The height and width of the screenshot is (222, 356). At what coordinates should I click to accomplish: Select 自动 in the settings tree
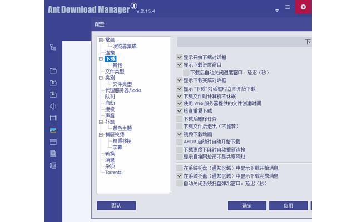click(110, 103)
